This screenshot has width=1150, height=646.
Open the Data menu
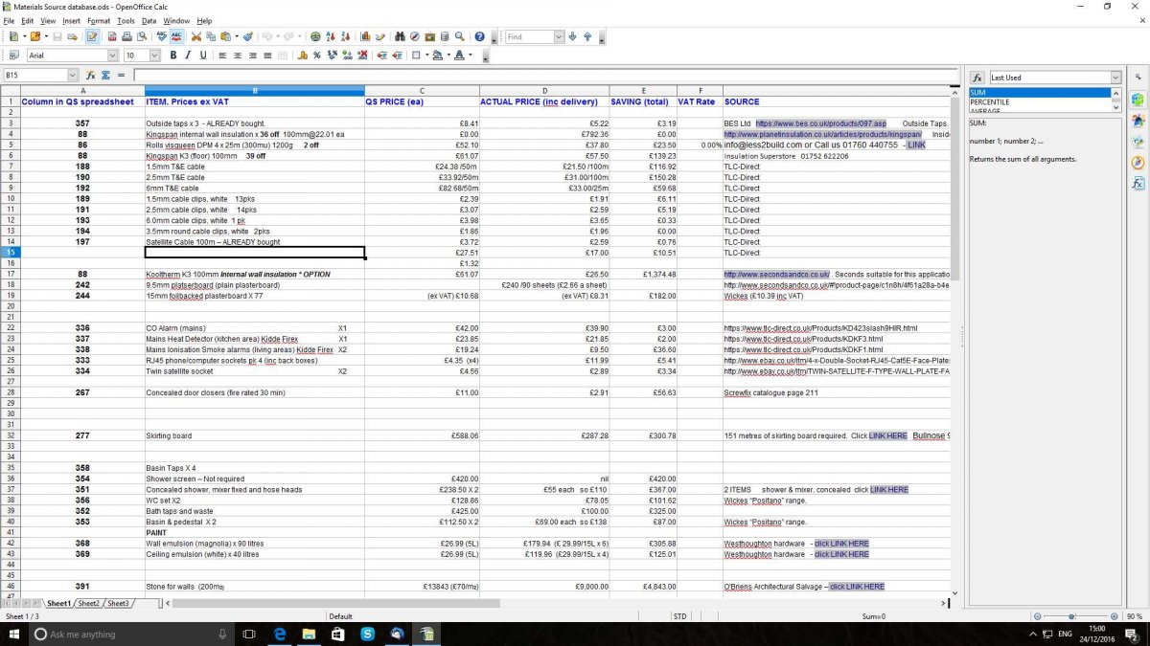pyautogui.click(x=149, y=20)
